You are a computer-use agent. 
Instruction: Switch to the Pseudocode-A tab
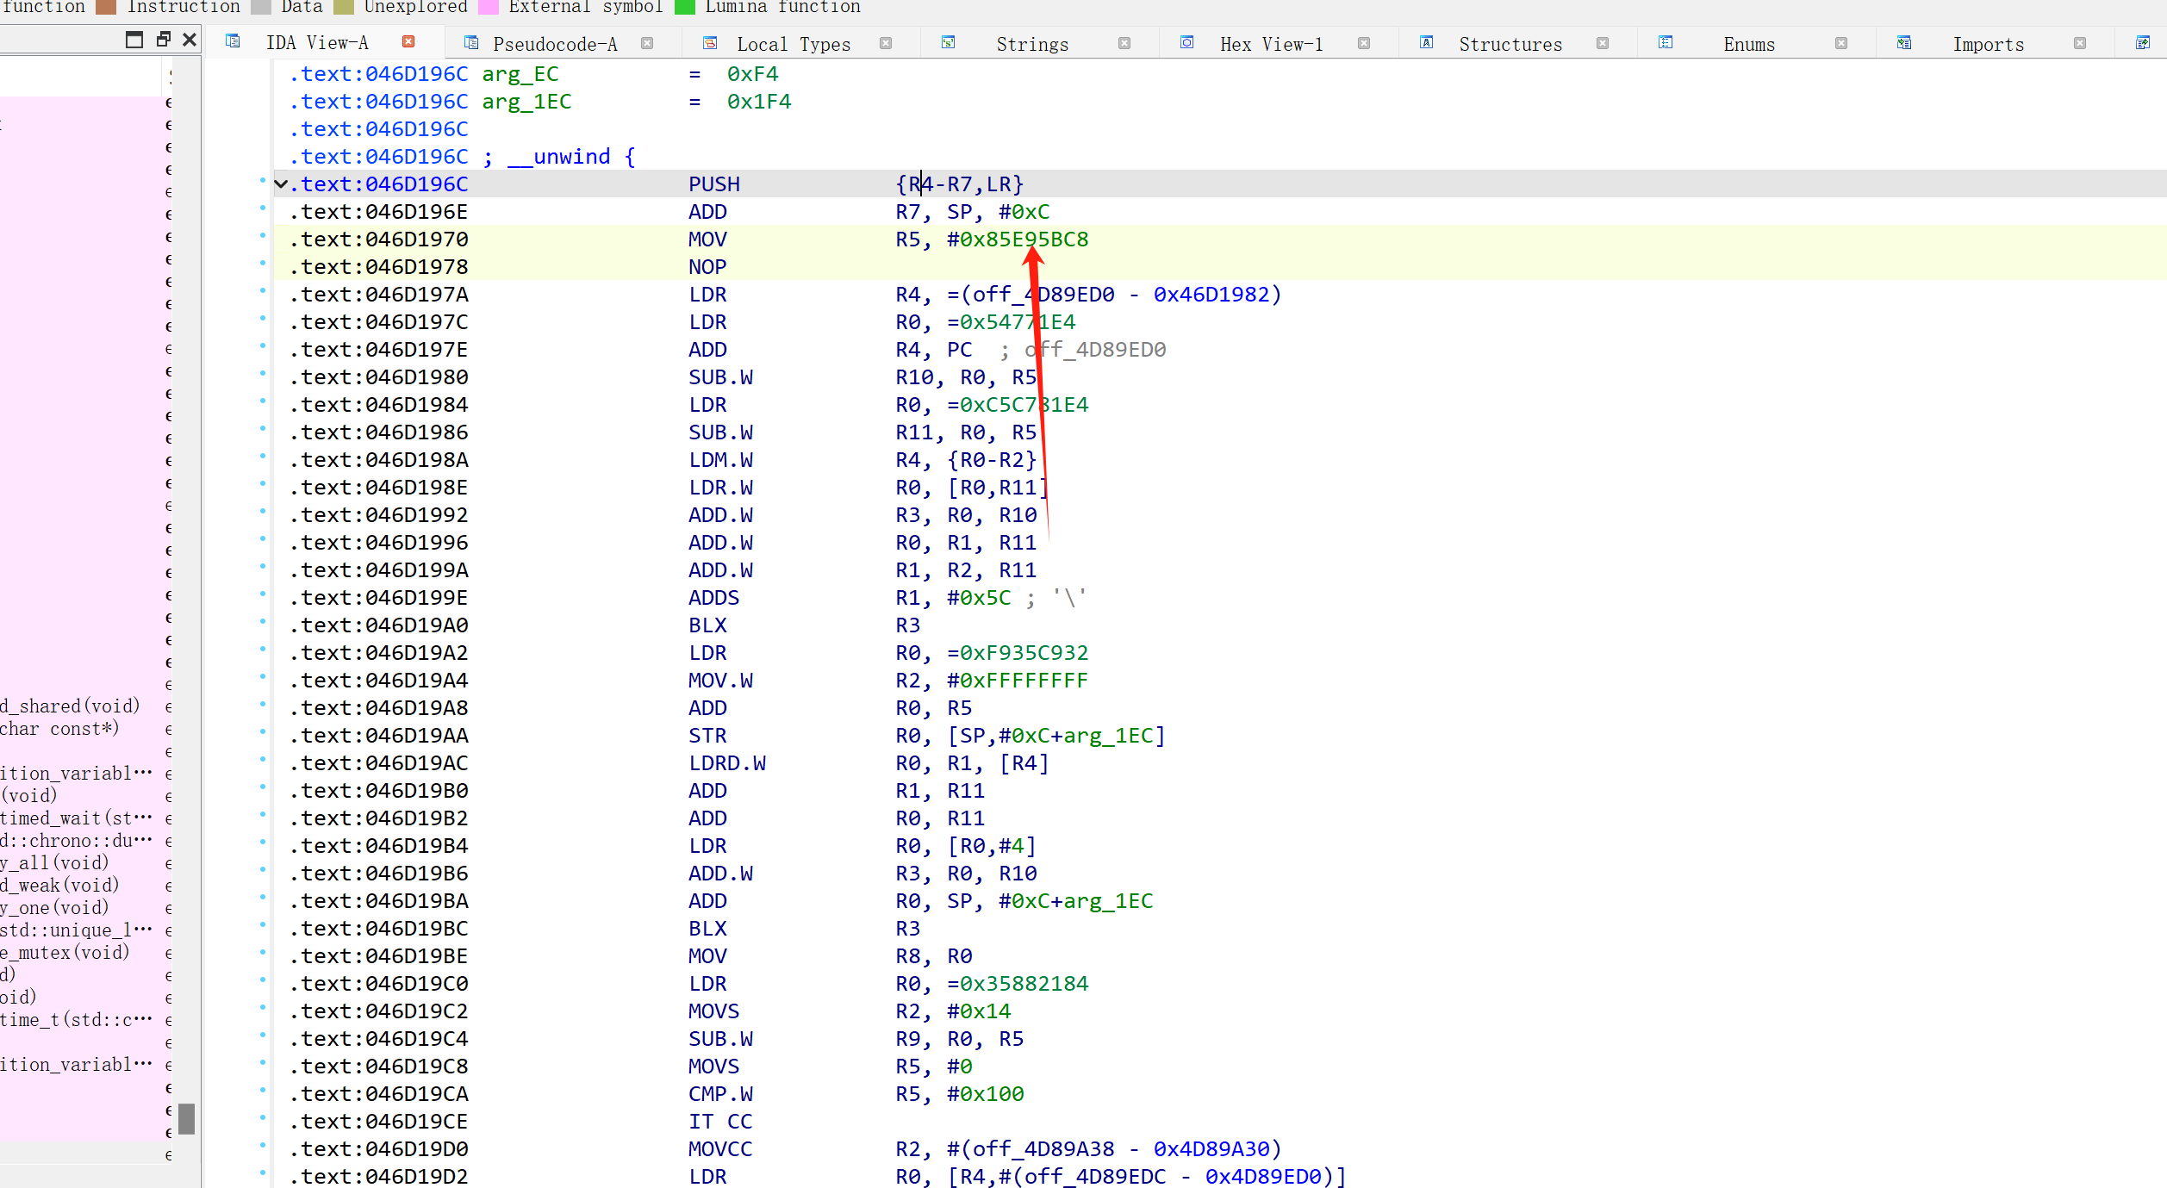click(x=554, y=44)
